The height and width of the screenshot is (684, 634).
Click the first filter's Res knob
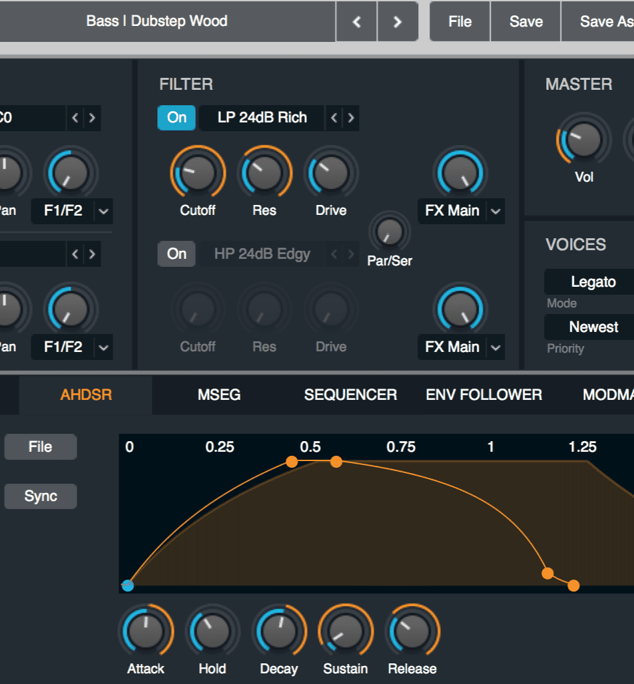click(264, 173)
